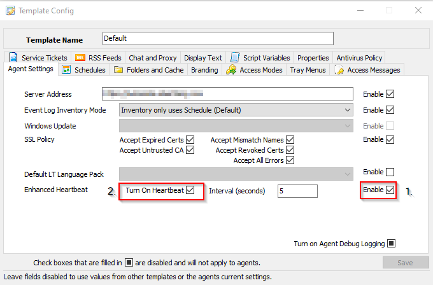This screenshot has width=433, height=285.
Task: Open the Antivirus Policy tab
Action: 360,58
